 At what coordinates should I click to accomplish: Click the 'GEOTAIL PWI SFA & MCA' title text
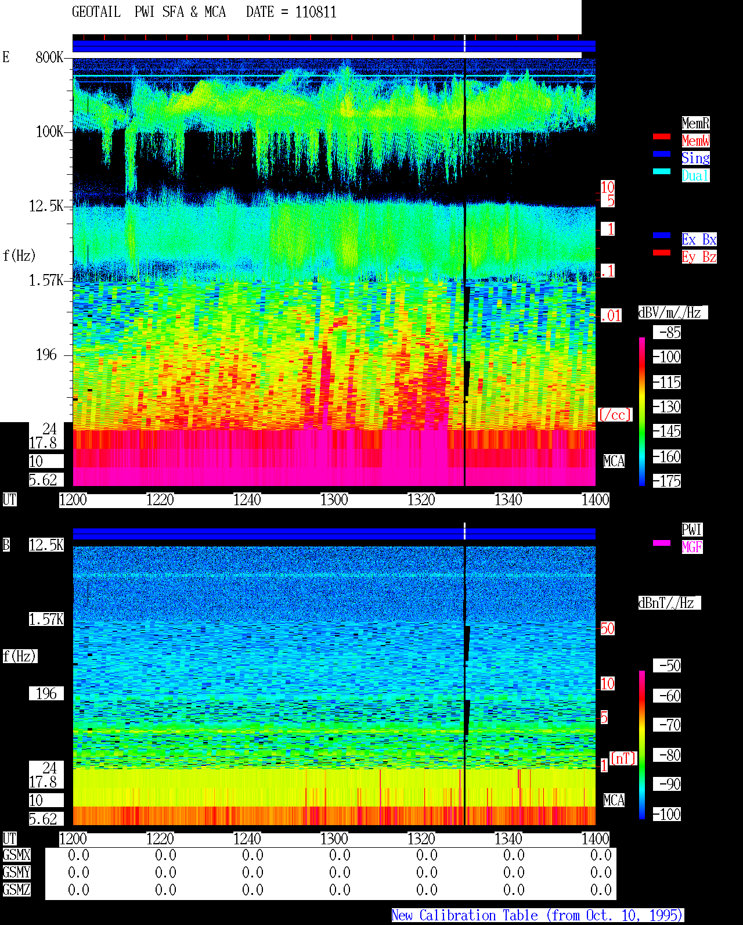149,12
